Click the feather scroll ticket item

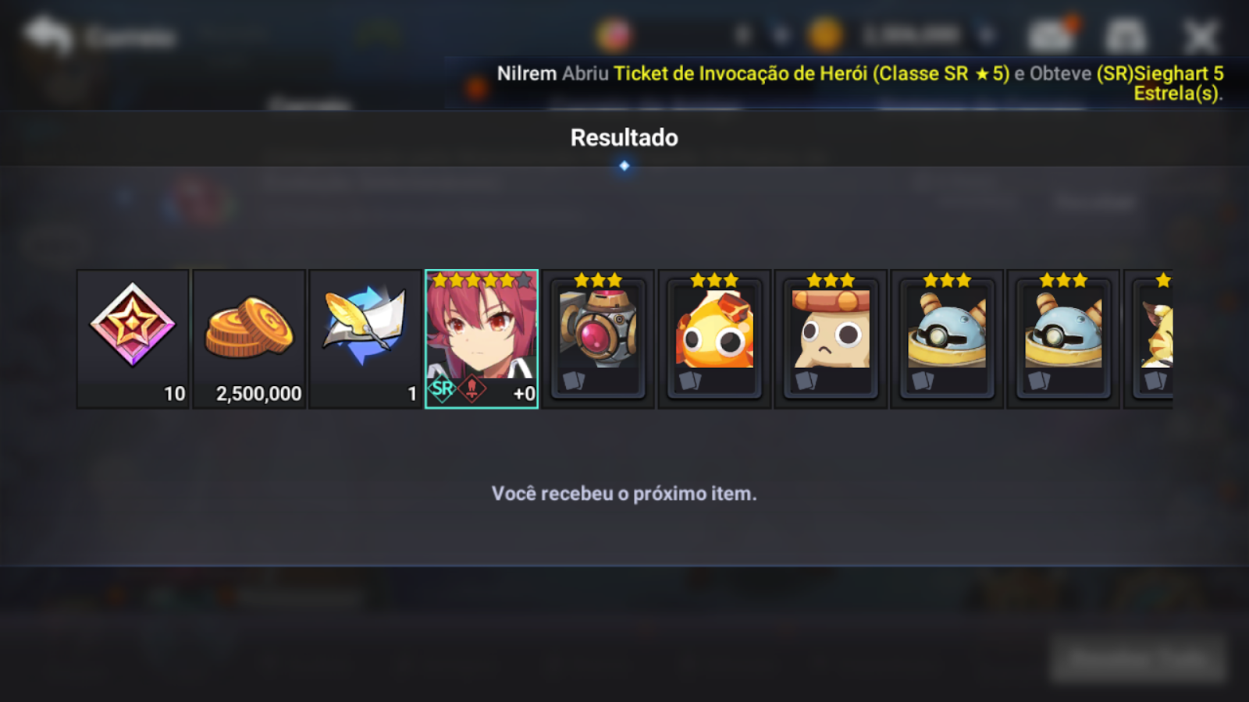pos(365,339)
